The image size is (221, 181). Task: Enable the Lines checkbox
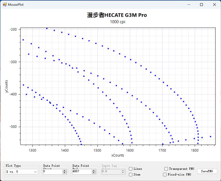(131, 169)
